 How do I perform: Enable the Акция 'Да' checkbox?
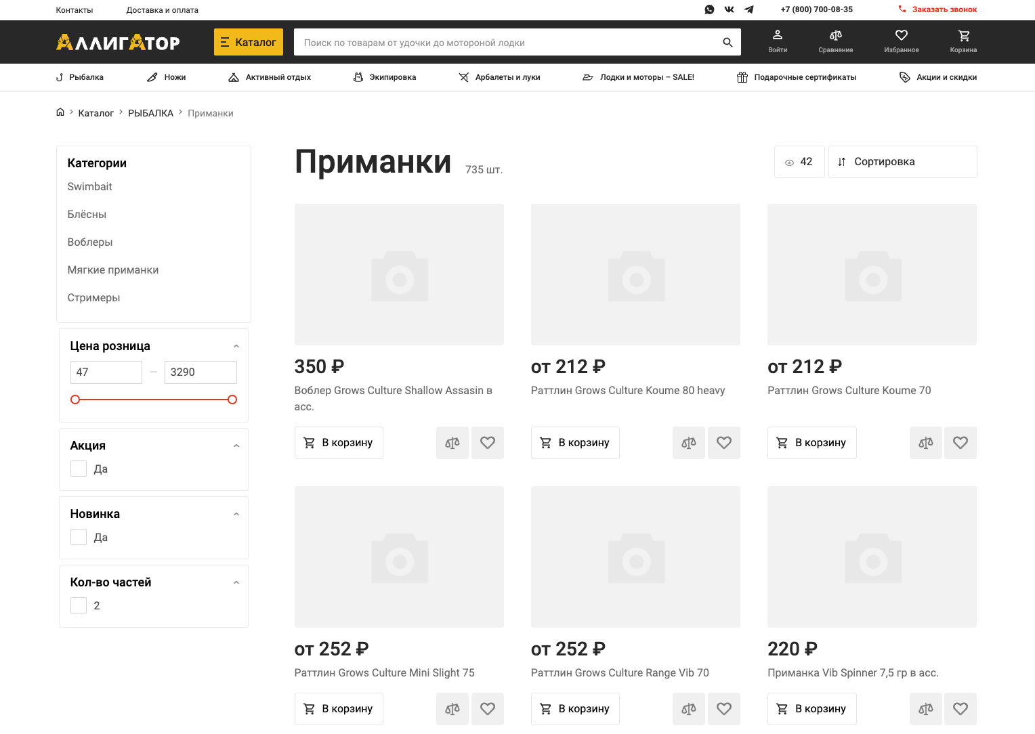coord(79,469)
